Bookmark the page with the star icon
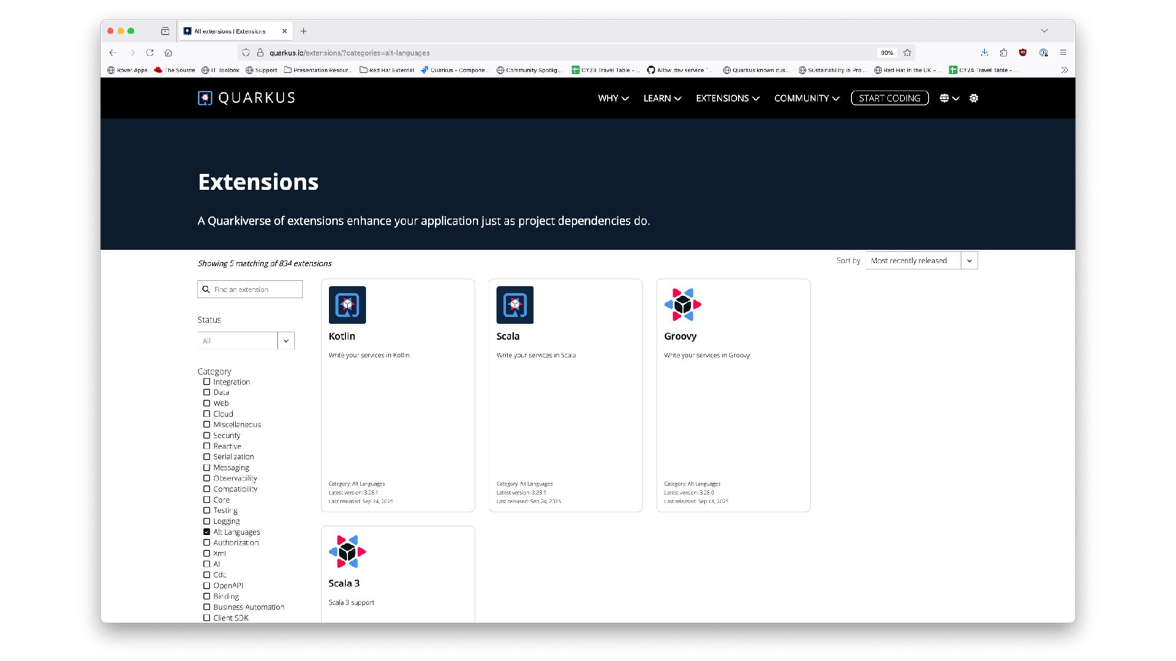This screenshot has width=1176, height=661. (907, 53)
